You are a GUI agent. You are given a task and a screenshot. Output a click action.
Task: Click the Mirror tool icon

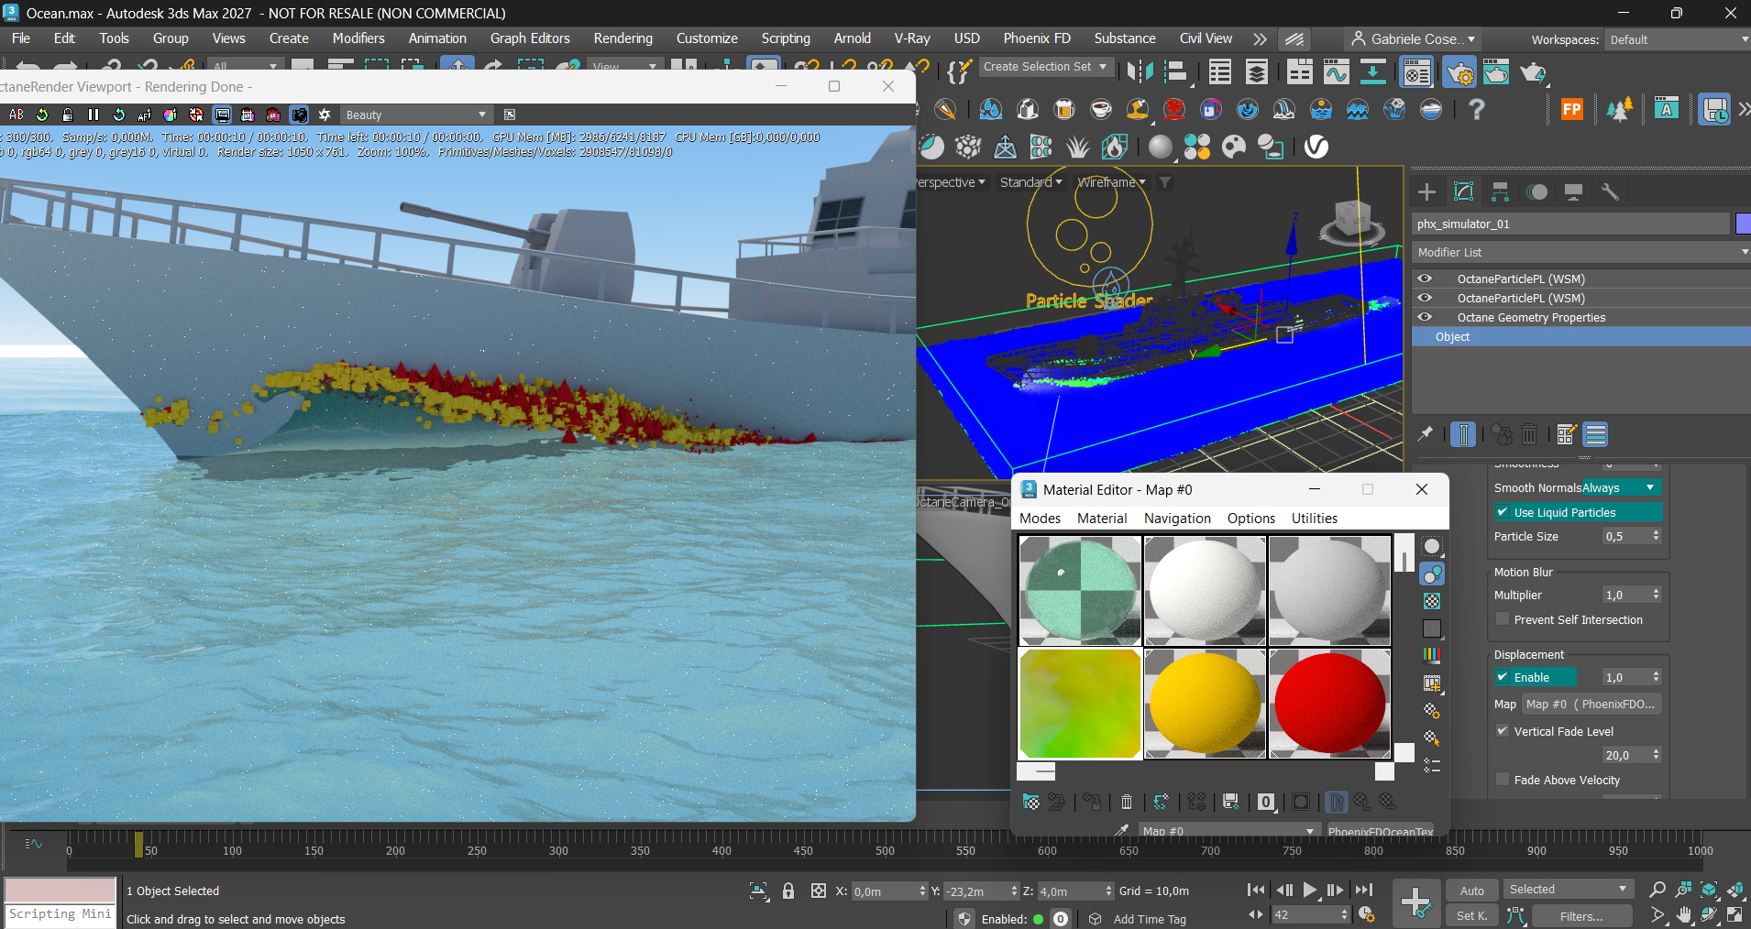(1140, 71)
